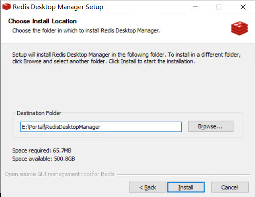The width and height of the screenshot is (255, 197).
Task: Click the 'Open source GUI management tool' text
Action: click(x=59, y=174)
